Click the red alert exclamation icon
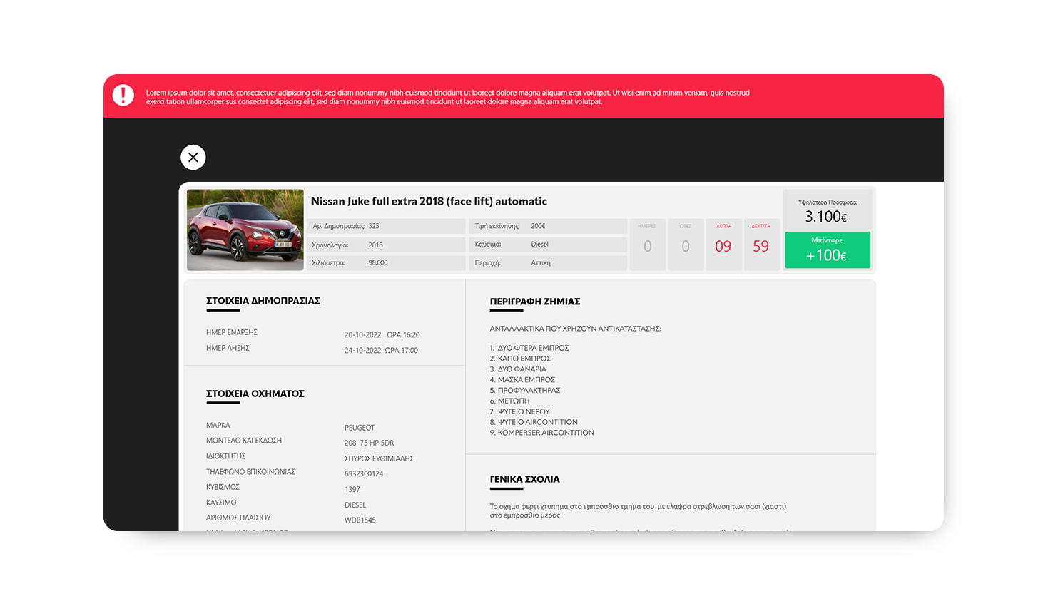Image resolution: width=1048 pixels, height=606 pixels. (x=123, y=96)
